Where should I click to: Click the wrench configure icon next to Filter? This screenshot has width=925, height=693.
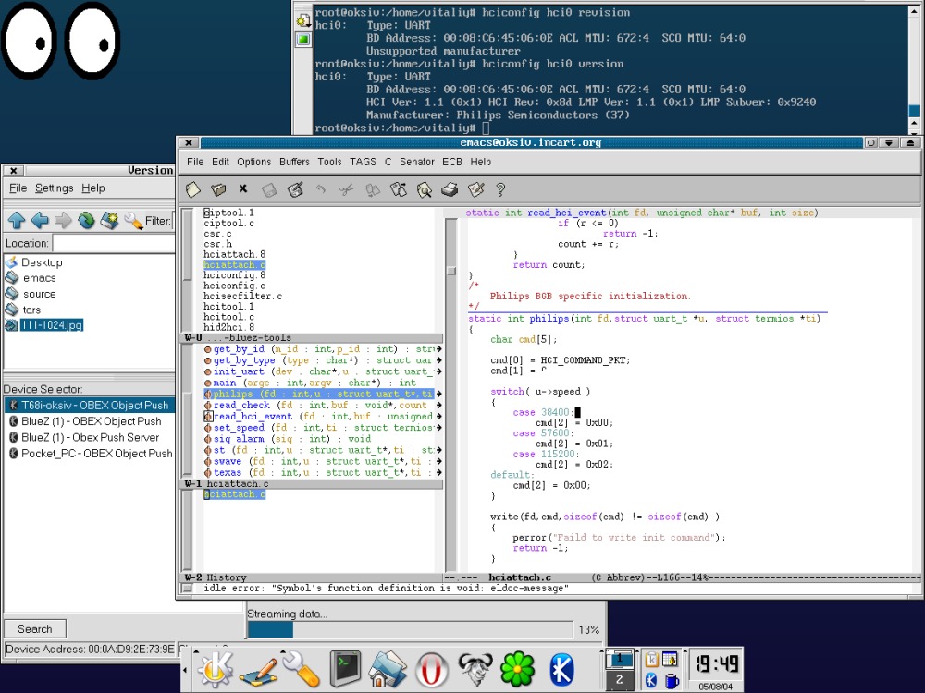tap(133, 221)
